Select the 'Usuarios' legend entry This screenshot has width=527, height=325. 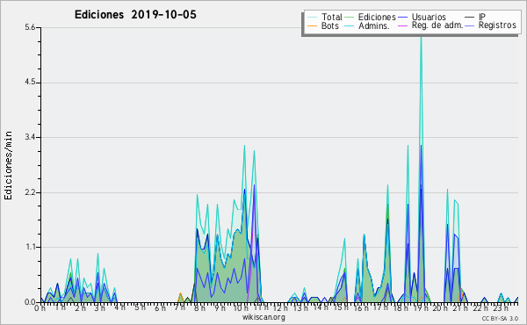(x=422, y=17)
